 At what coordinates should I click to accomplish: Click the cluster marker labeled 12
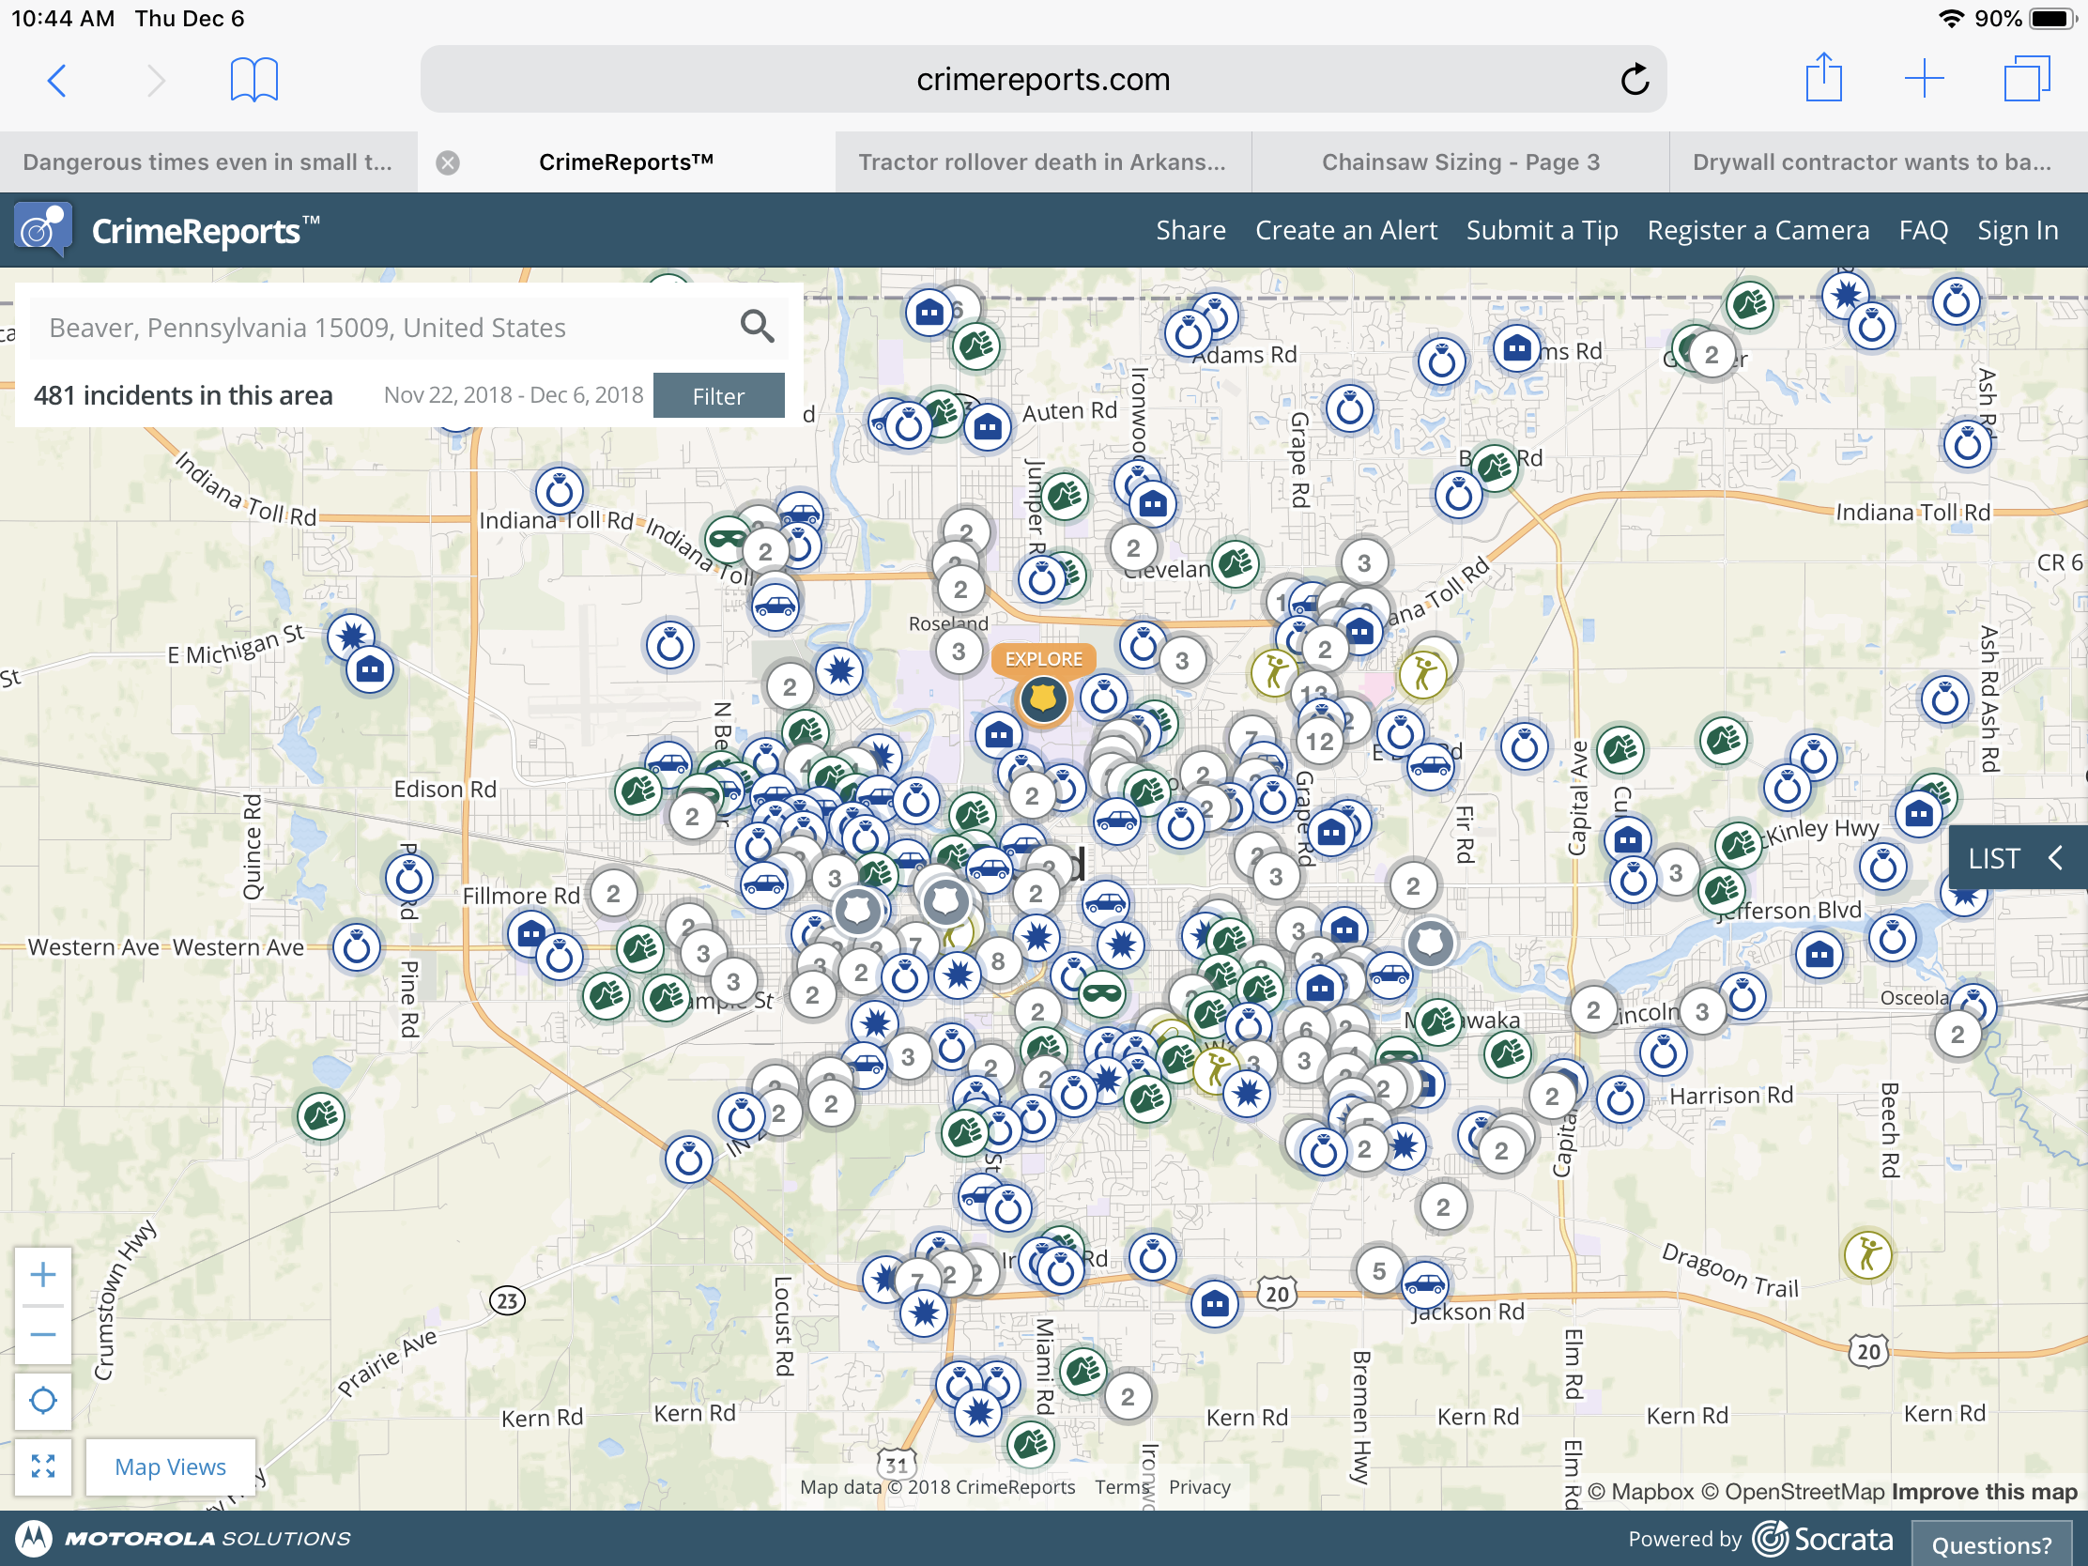click(1320, 742)
